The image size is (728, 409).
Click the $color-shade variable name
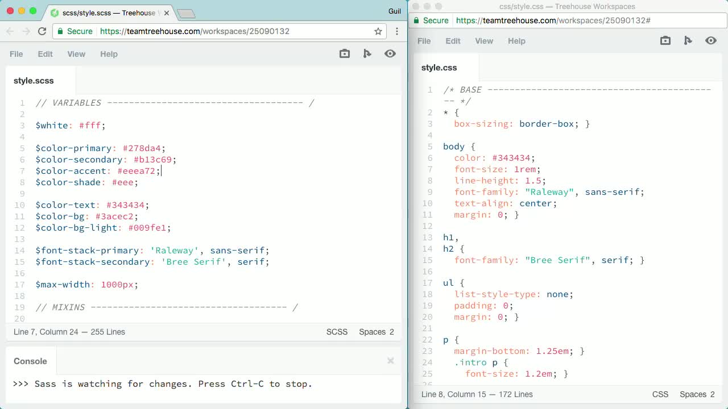pos(68,182)
